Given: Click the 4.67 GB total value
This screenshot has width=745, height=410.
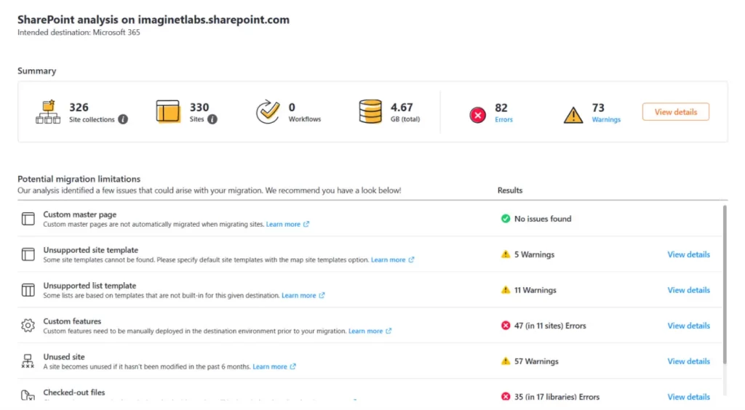Looking at the screenshot, I should pos(402,108).
